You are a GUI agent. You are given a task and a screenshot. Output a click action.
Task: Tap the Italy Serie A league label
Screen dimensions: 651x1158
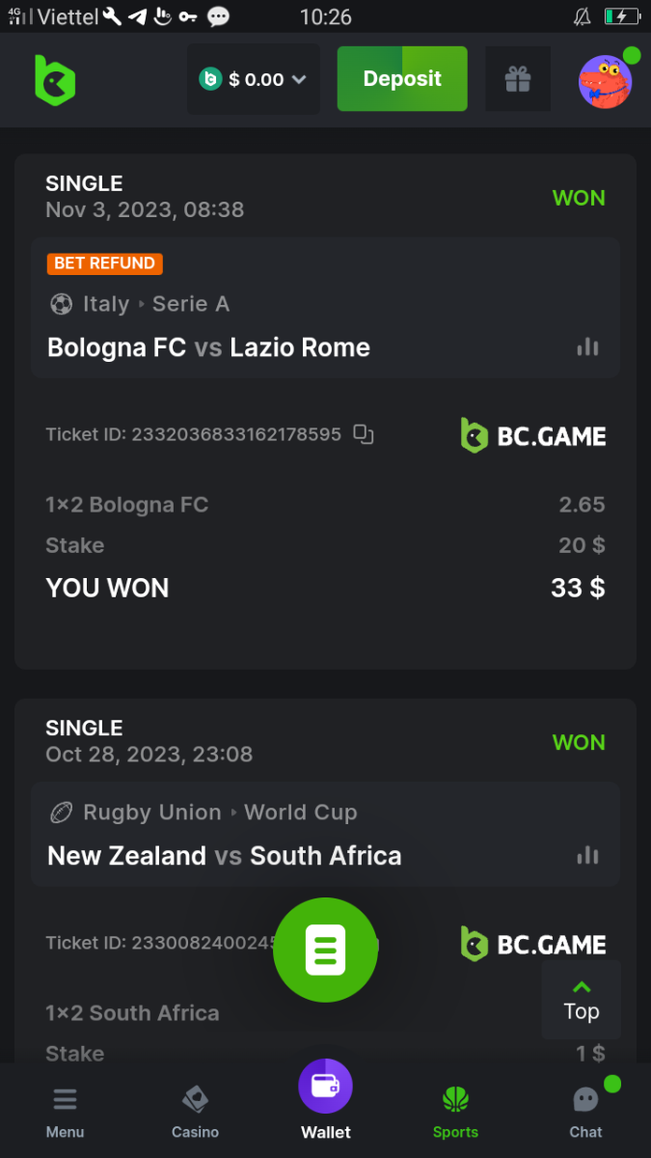click(140, 304)
